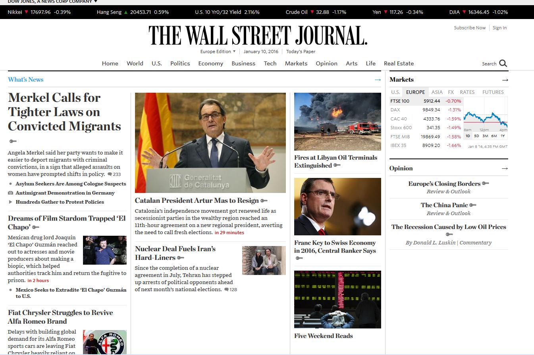Open the Tech menu item
The height and width of the screenshot is (355, 534).
point(270,63)
